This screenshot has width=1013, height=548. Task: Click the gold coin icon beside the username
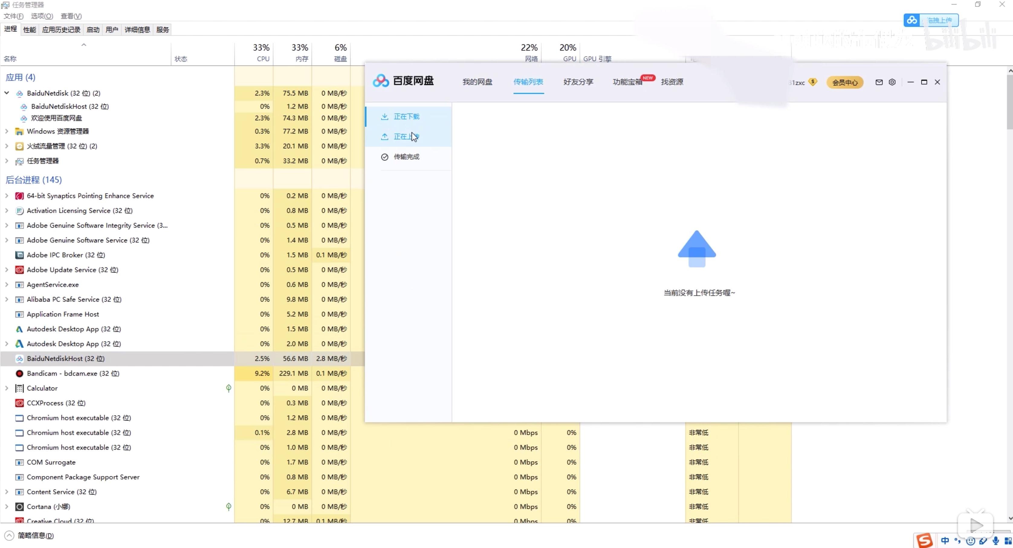(812, 82)
